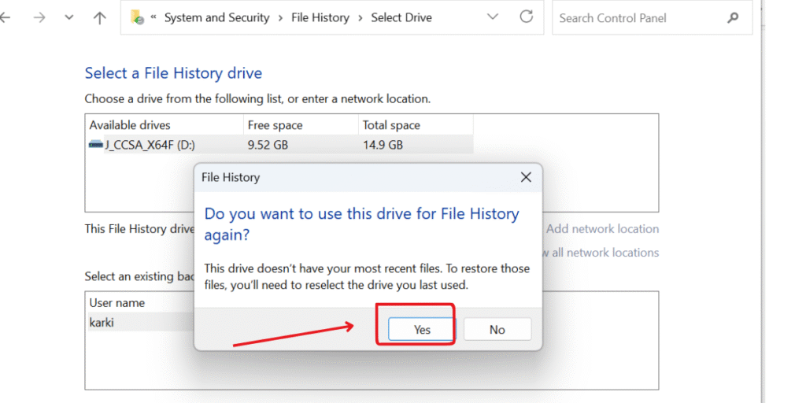Select the karki user backup

tap(140, 323)
